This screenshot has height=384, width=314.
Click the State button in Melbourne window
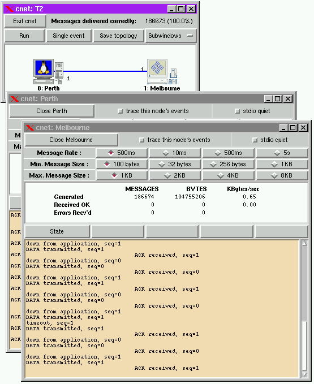coord(57,231)
